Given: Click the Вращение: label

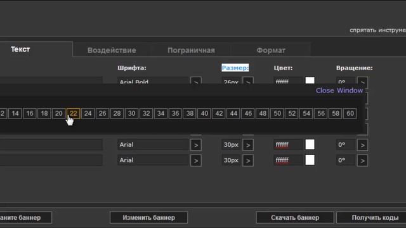Looking at the screenshot, I should tap(354, 68).
